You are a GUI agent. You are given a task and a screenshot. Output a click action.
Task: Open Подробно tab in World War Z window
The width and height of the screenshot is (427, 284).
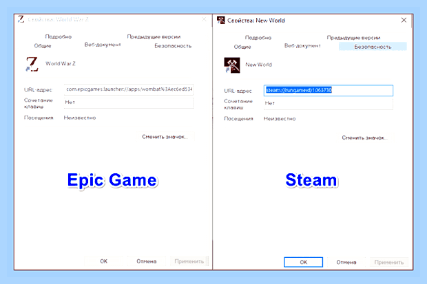(59, 36)
